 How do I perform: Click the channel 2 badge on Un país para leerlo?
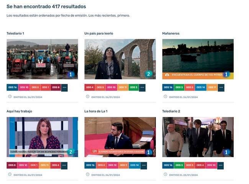click(x=149, y=74)
